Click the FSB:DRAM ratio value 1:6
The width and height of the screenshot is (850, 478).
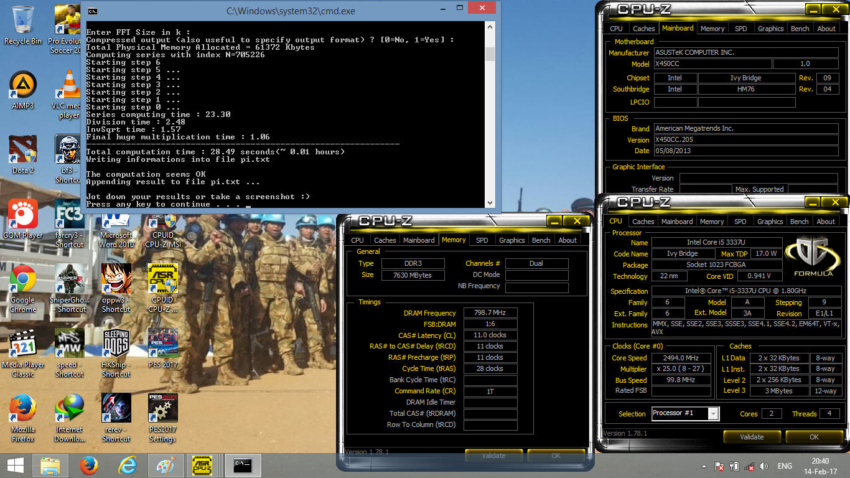tap(490, 324)
